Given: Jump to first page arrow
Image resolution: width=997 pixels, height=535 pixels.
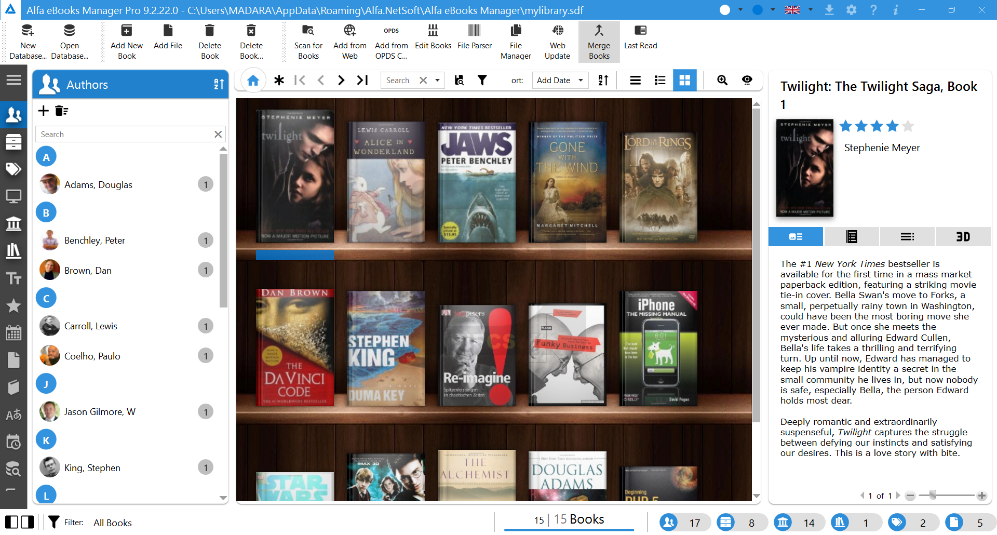Looking at the screenshot, I should point(300,80).
